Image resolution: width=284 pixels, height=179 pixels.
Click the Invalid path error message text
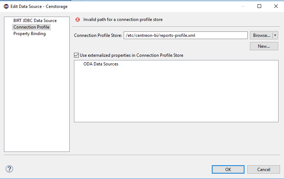coord(123,20)
